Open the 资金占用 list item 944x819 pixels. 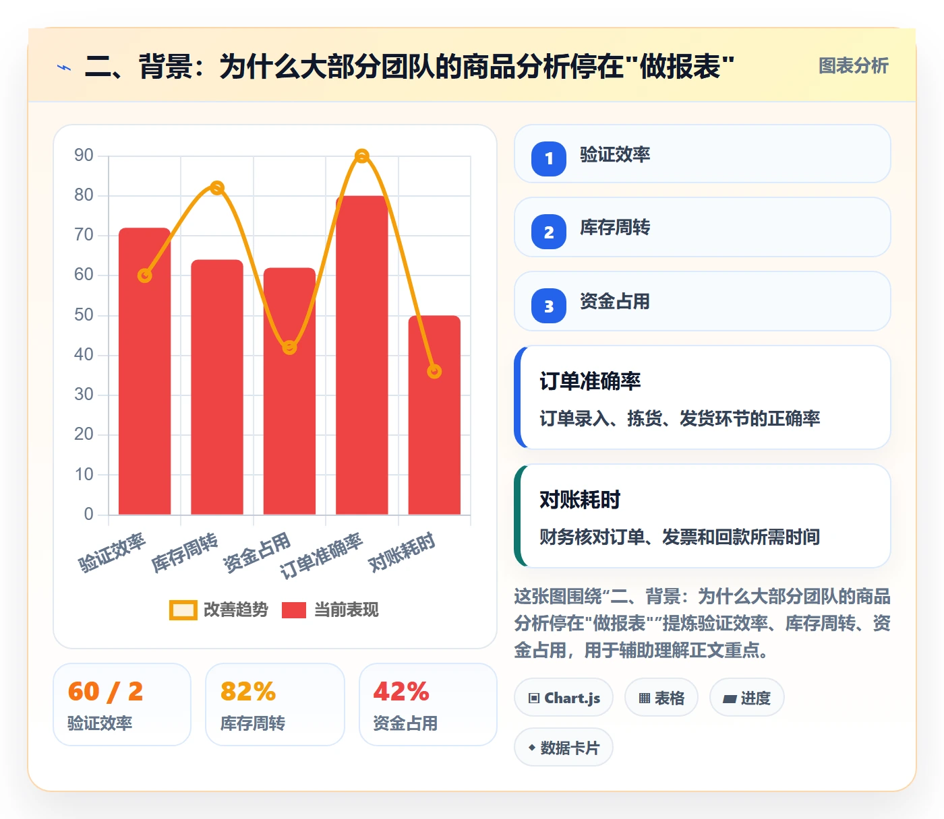[703, 301]
